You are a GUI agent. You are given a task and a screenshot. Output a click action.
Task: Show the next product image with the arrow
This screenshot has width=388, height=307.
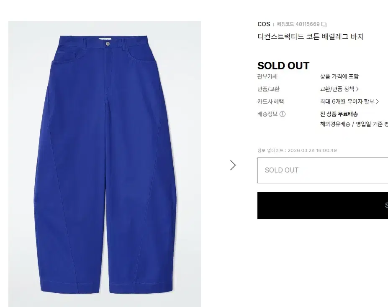pyautogui.click(x=233, y=165)
